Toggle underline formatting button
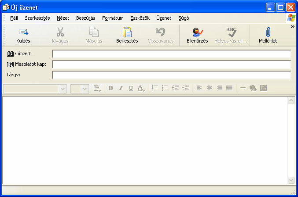Image resolution: width=298 pixels, height=197 pixels. click(131, 88)
